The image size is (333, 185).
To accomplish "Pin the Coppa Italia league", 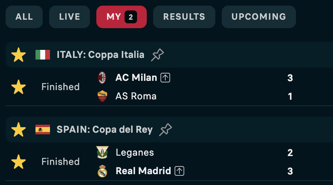I will tap(157, 55).
